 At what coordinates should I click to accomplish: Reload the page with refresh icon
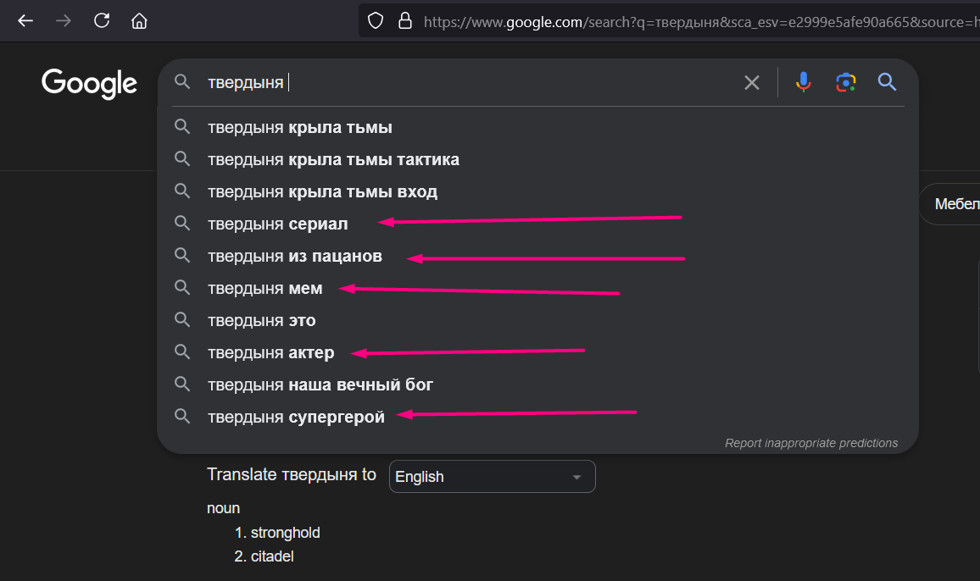pyautogui.click(x=101, y=20)
